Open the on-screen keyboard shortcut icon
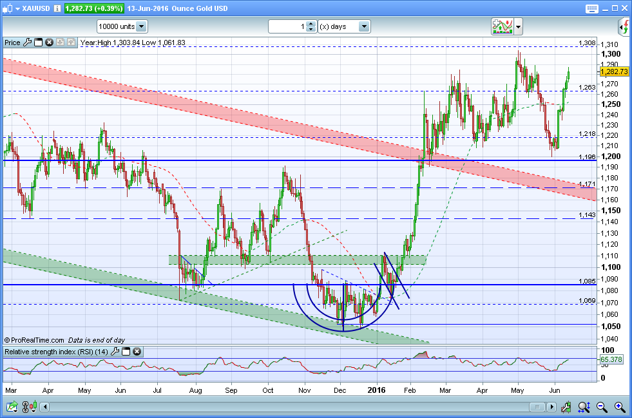This screenshot has height=418, width=632. tap(591, 9)
